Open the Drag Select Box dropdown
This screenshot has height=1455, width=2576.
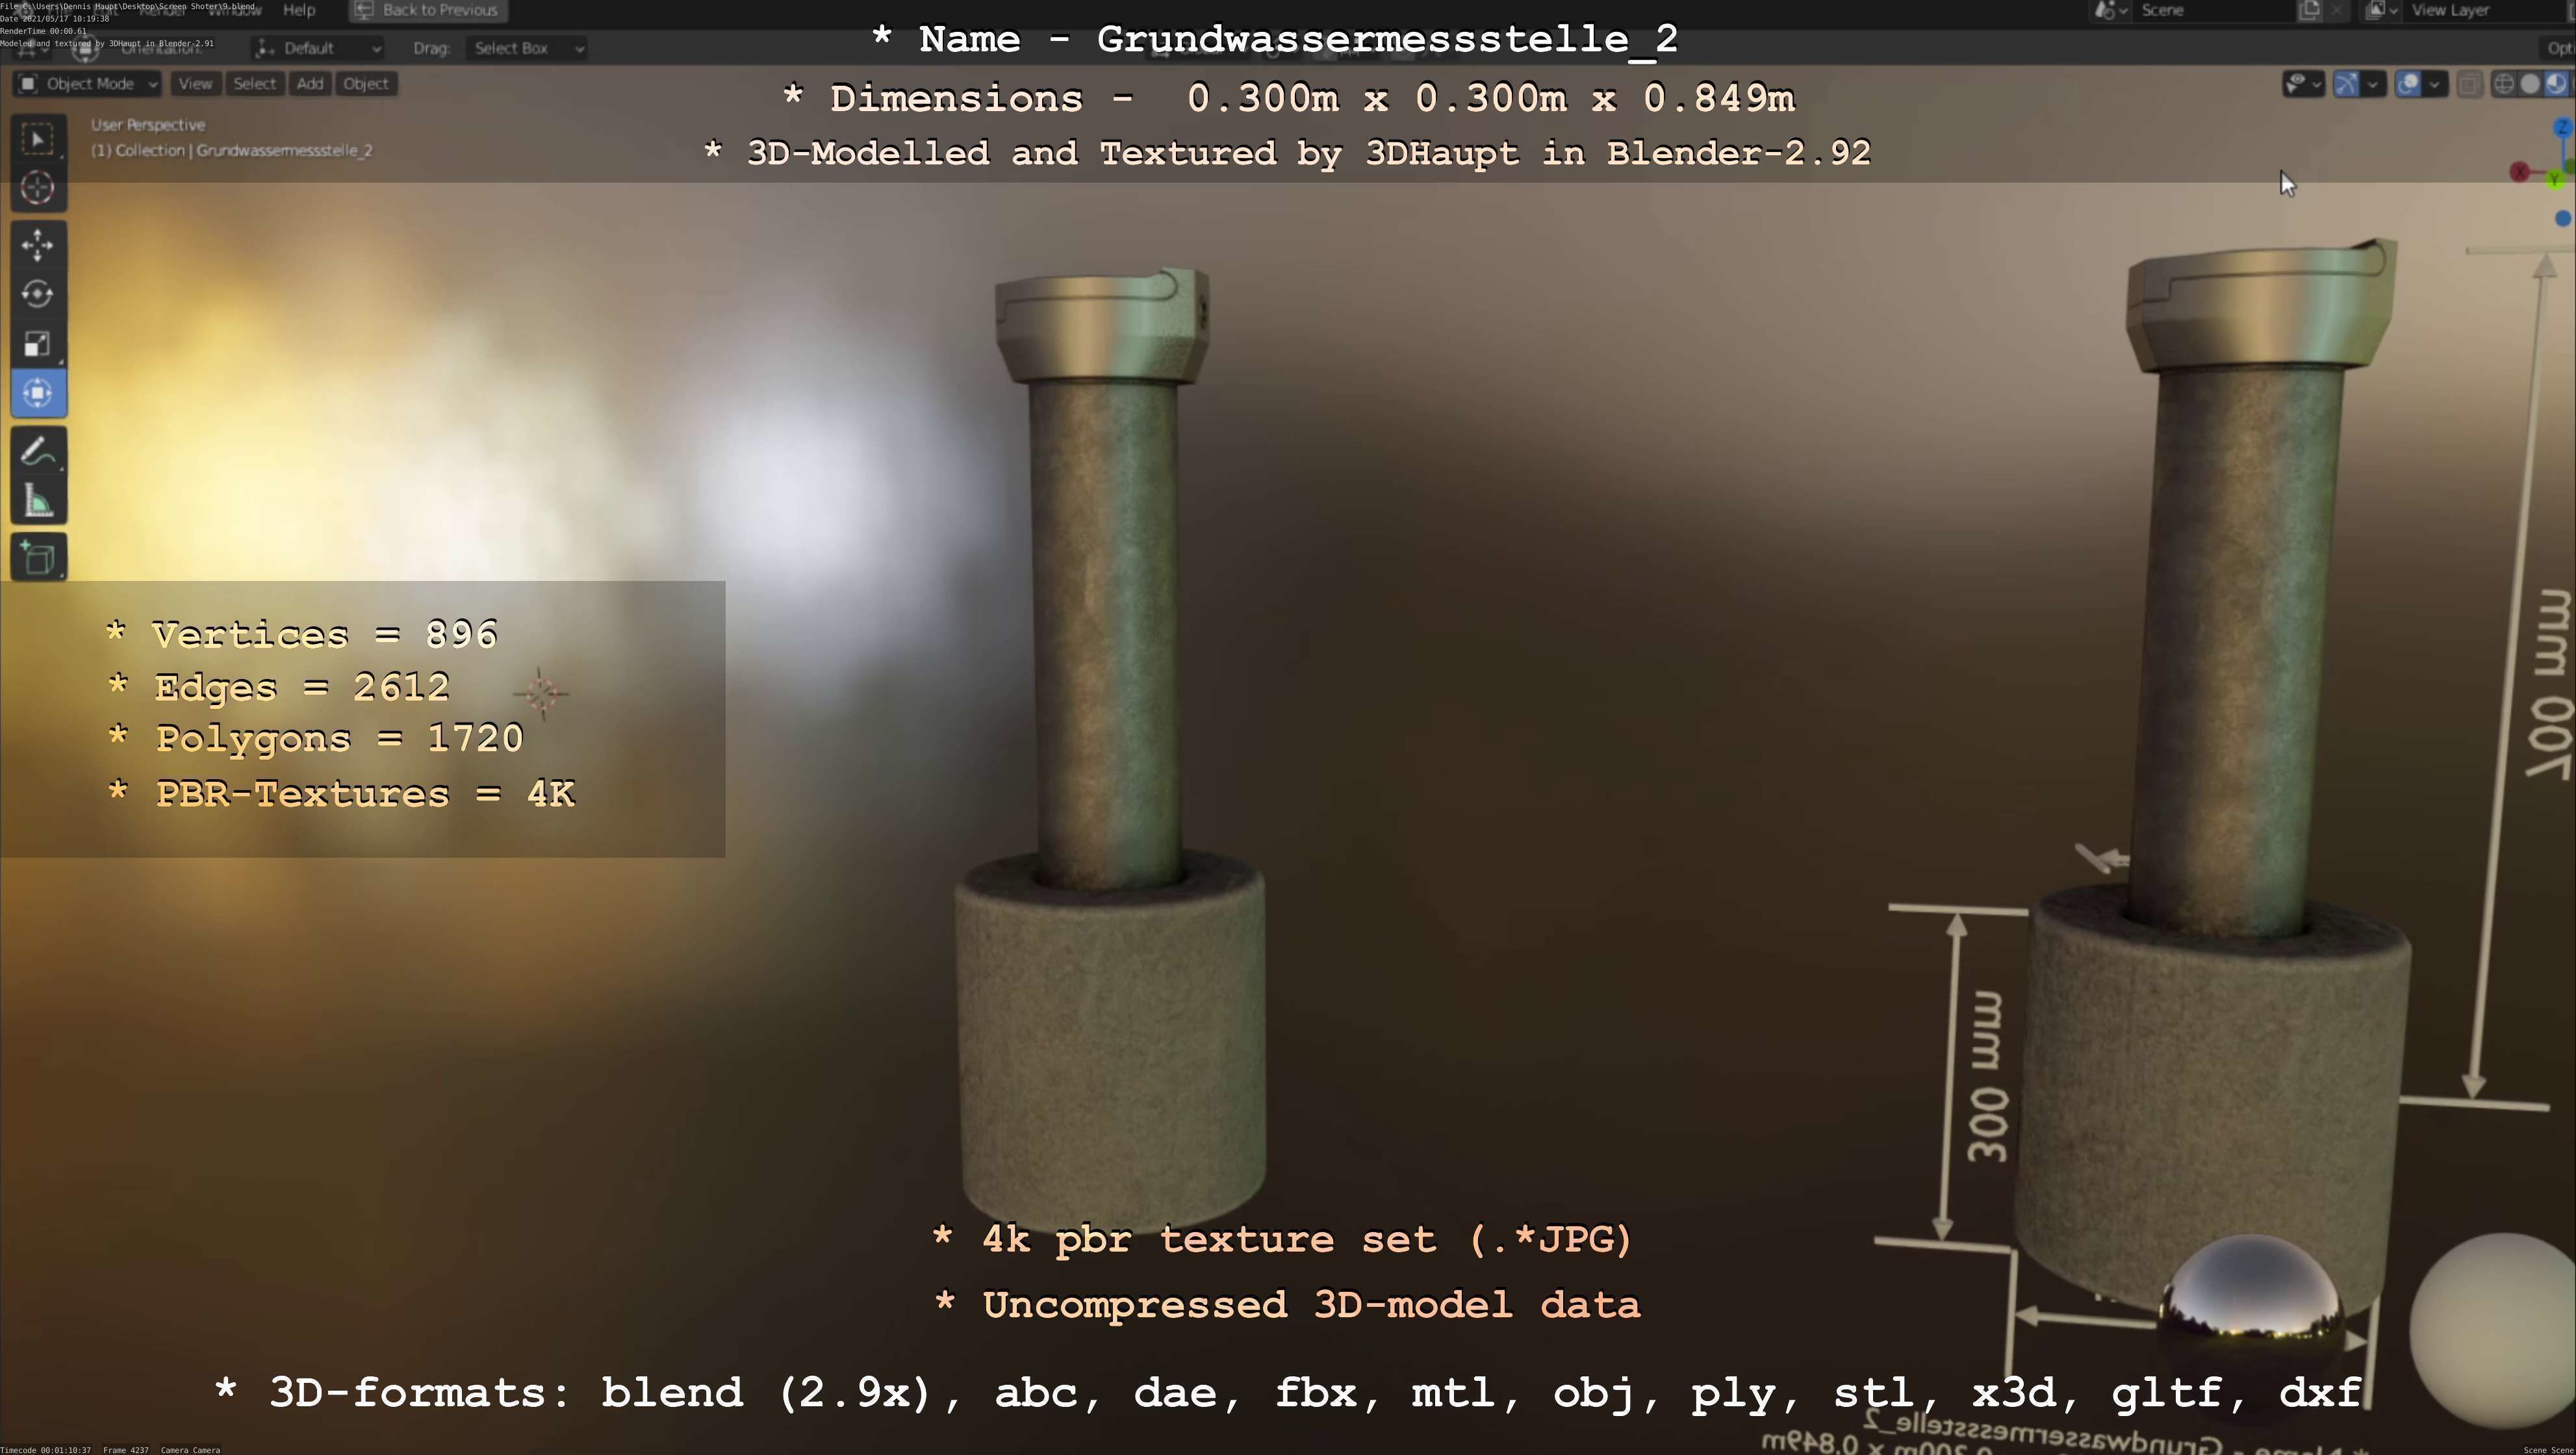[525, 48]
